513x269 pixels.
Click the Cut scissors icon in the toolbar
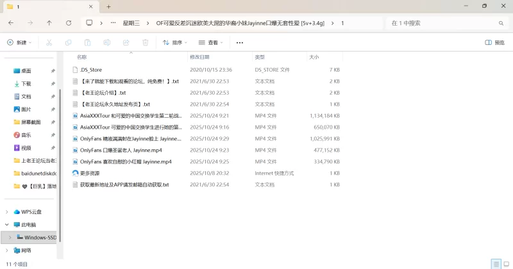tap(49, 42)
